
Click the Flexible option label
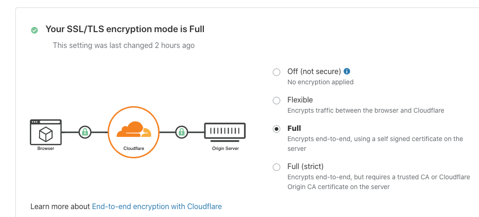(300, 100)
